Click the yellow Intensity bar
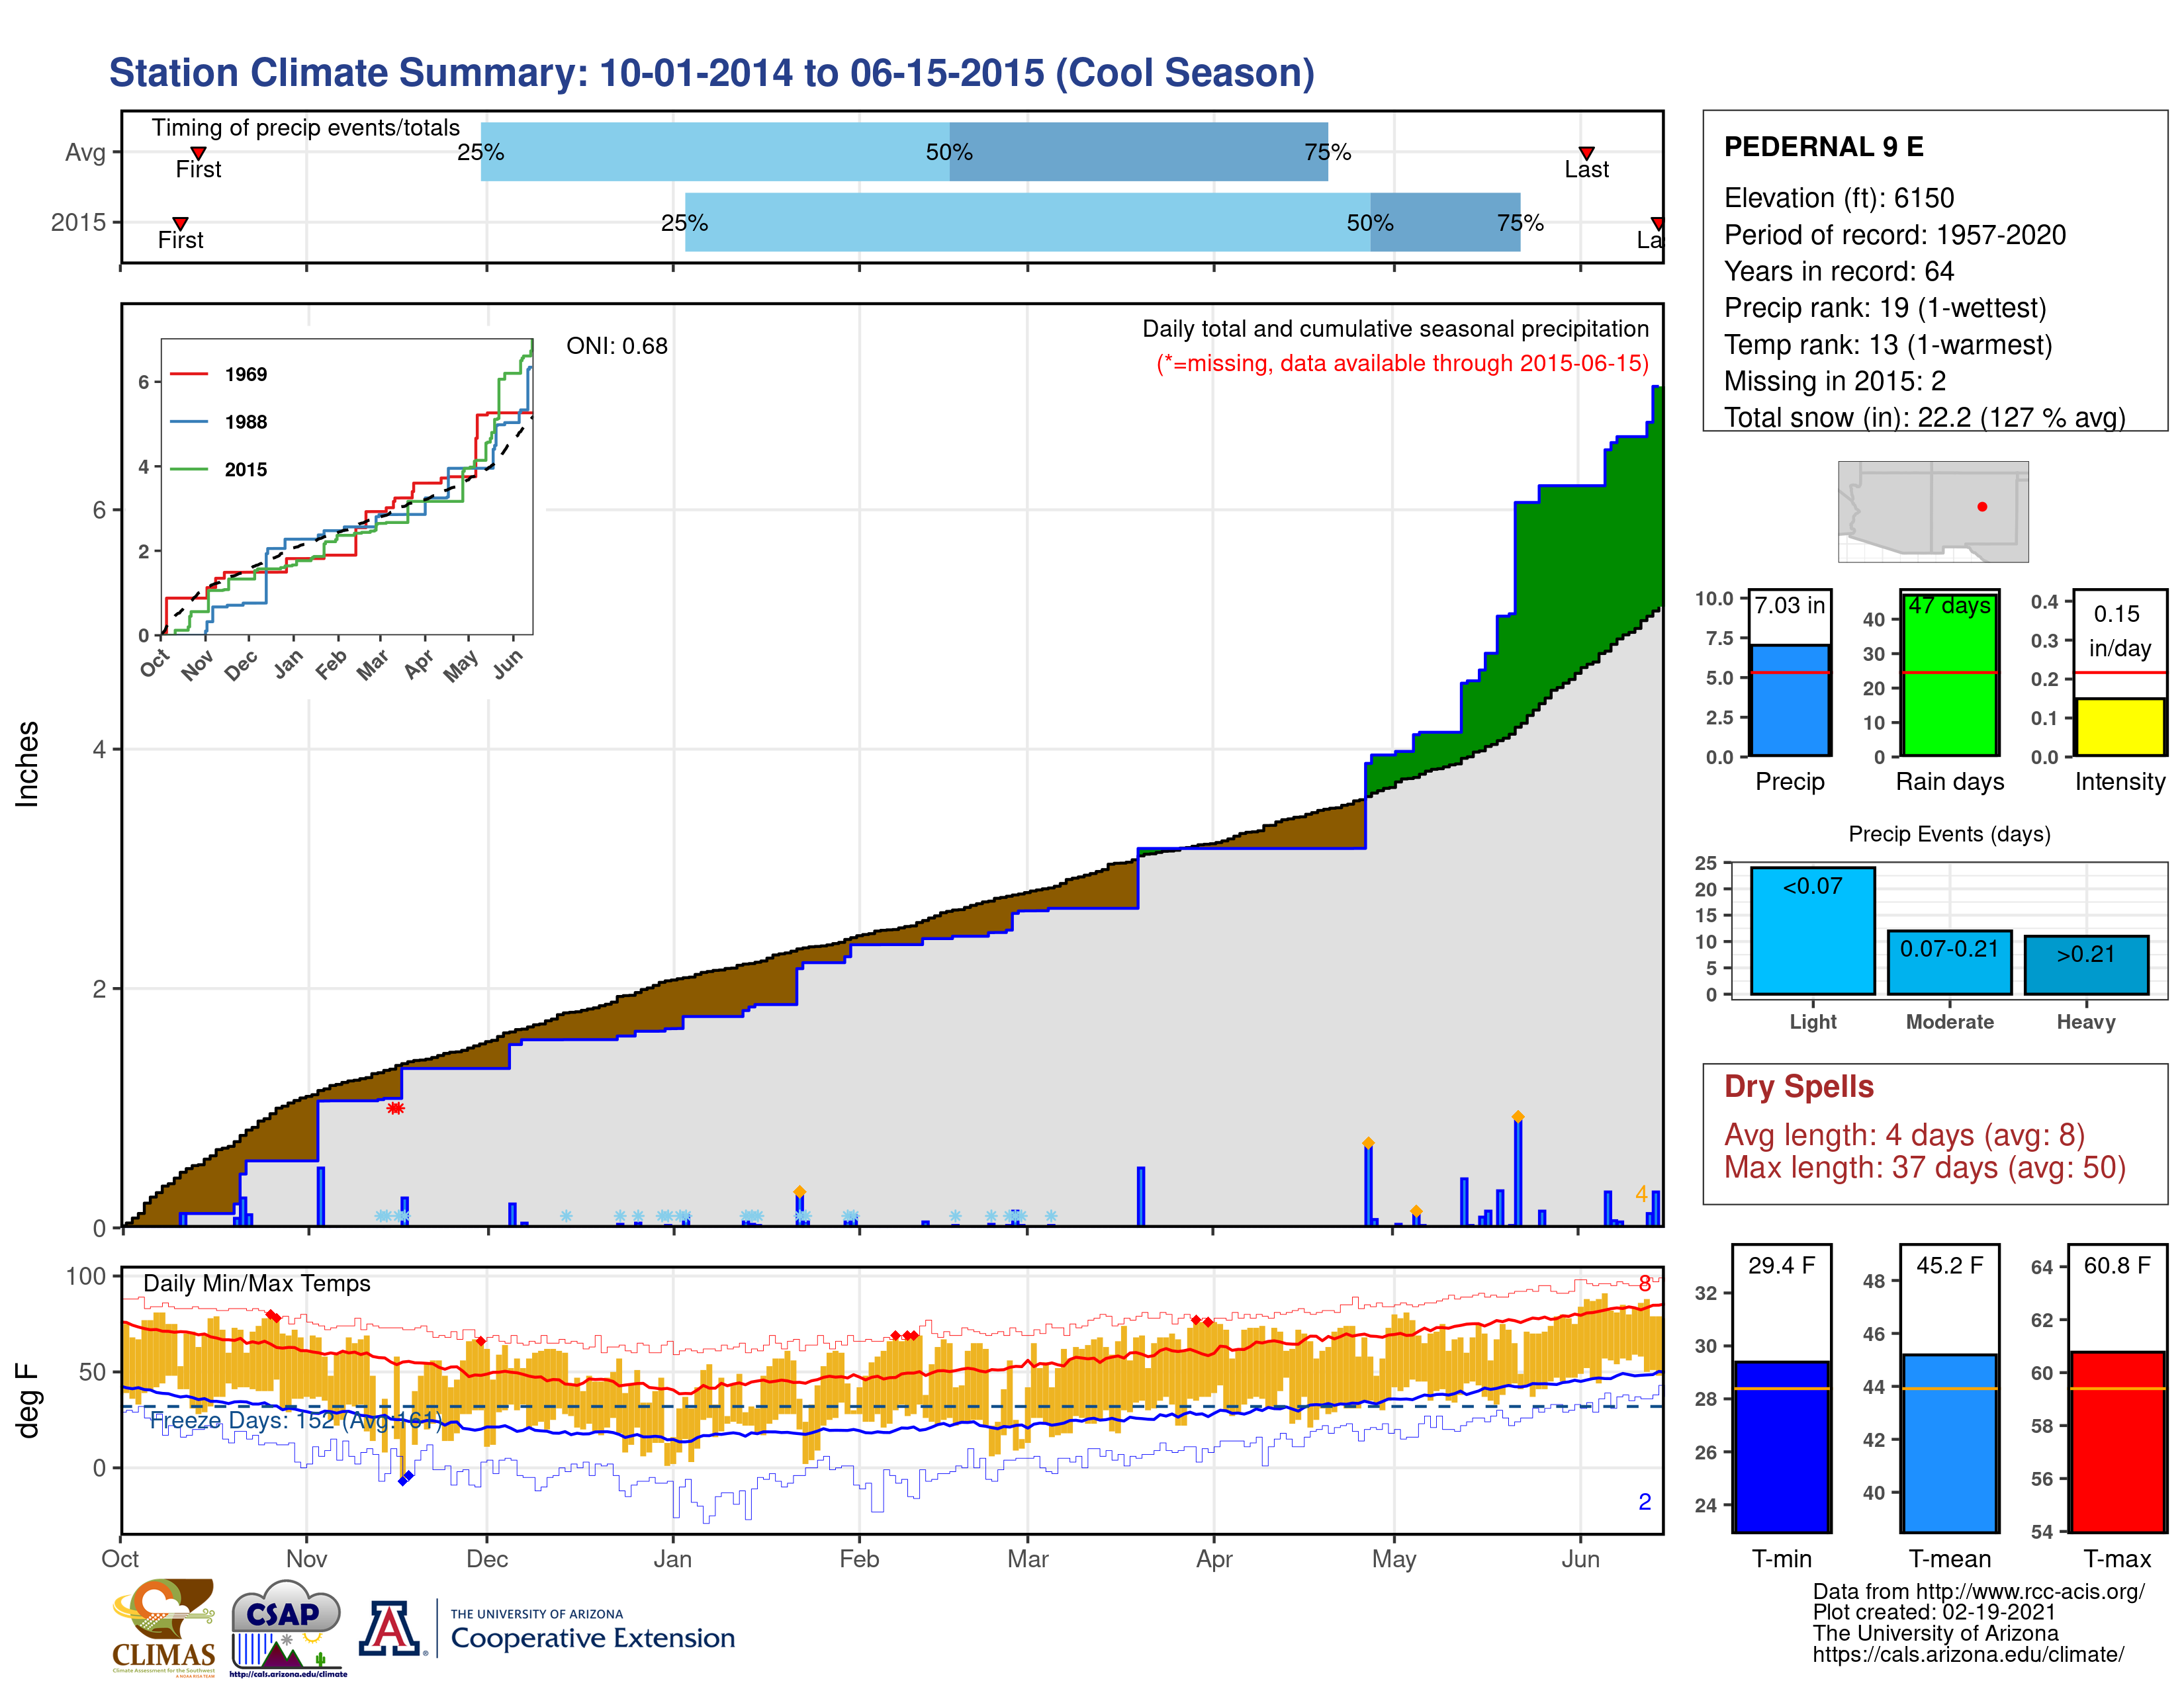The height and width of the screenshot is (1687, 2184). click(x=2120, y=726)
